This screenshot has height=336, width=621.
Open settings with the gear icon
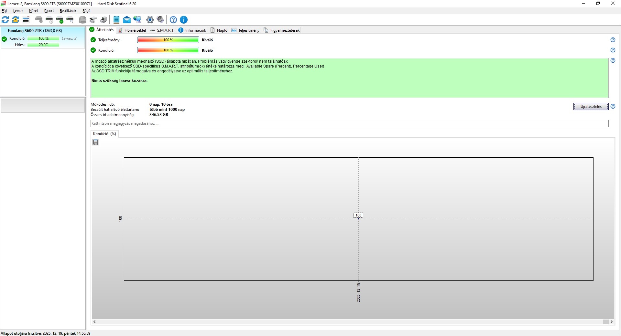[150, 20]
